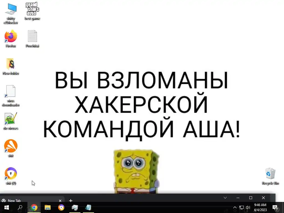Open the 'do viruses' Notepad++ shortcut

click(x=11, y=121)
